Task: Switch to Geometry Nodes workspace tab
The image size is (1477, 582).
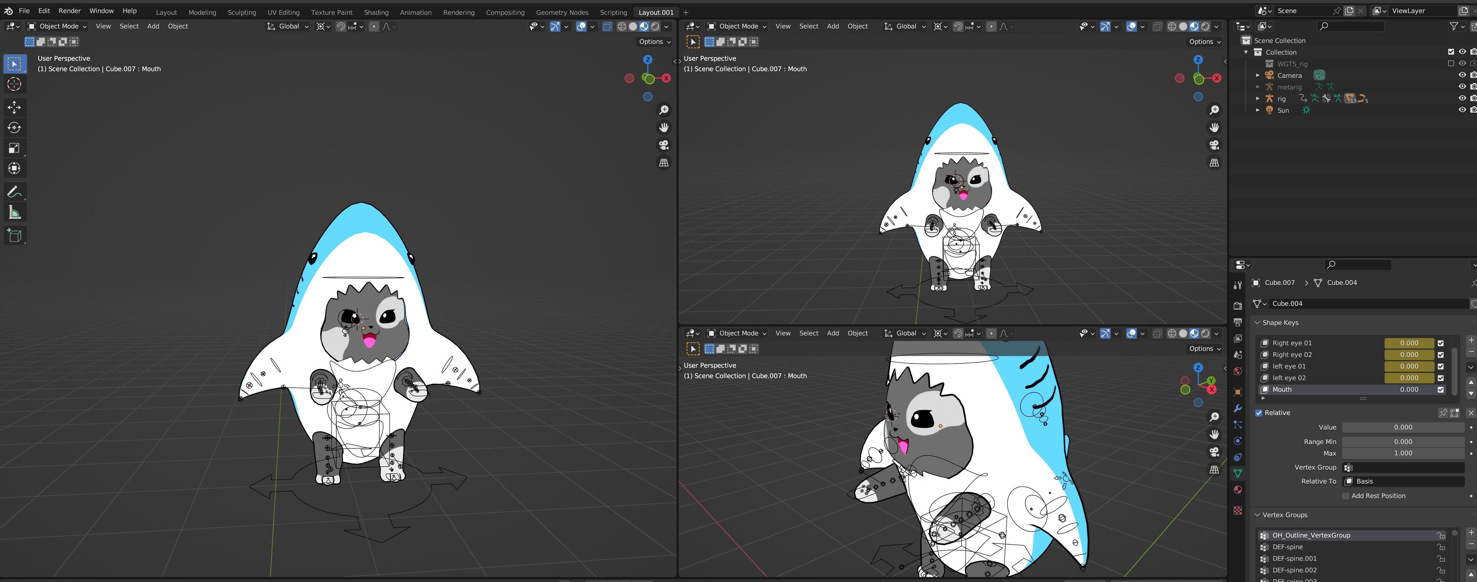Action: (562, 12)
